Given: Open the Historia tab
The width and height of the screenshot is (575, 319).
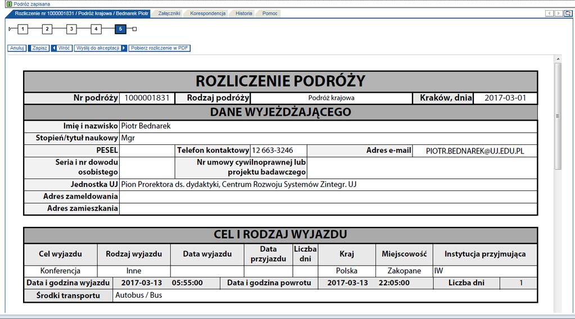Looking at the screenshot, I should coord(243,13).
